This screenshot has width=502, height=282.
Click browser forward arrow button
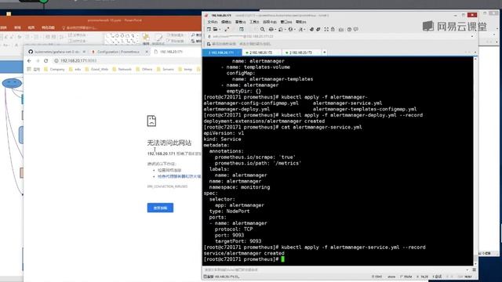(38, 61)
